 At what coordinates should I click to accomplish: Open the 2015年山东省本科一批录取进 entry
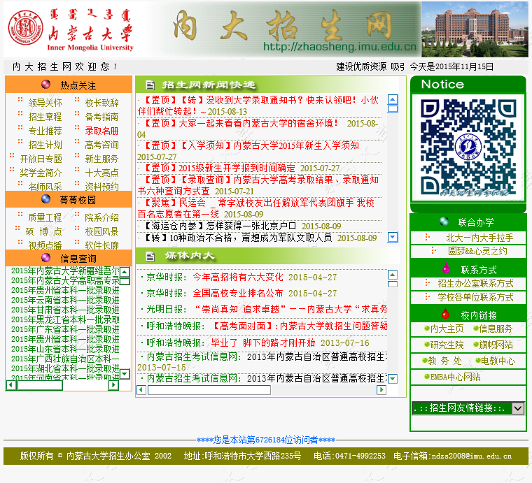(x=65, y=349)
